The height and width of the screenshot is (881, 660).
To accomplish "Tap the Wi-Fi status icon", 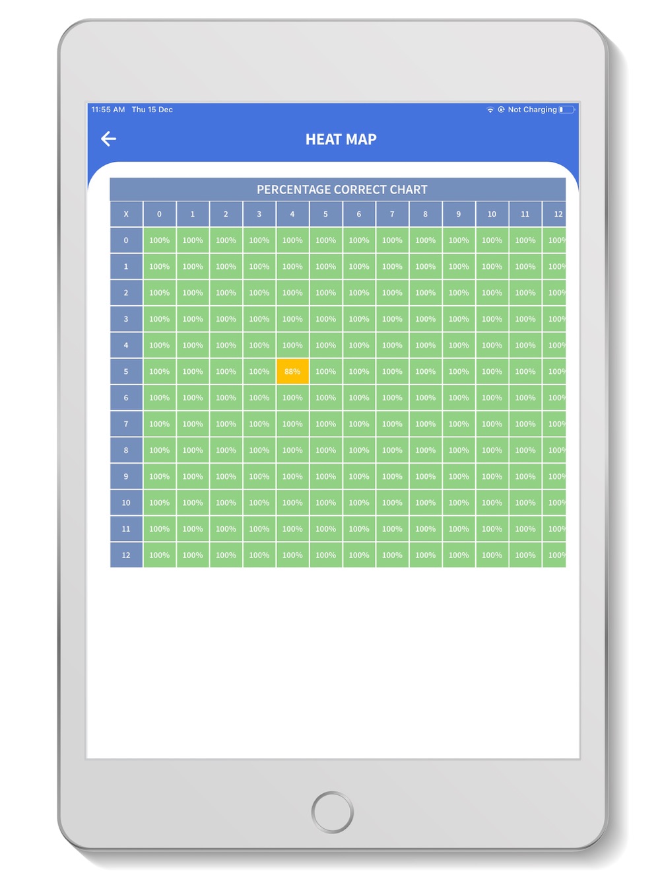I will 490,110.
